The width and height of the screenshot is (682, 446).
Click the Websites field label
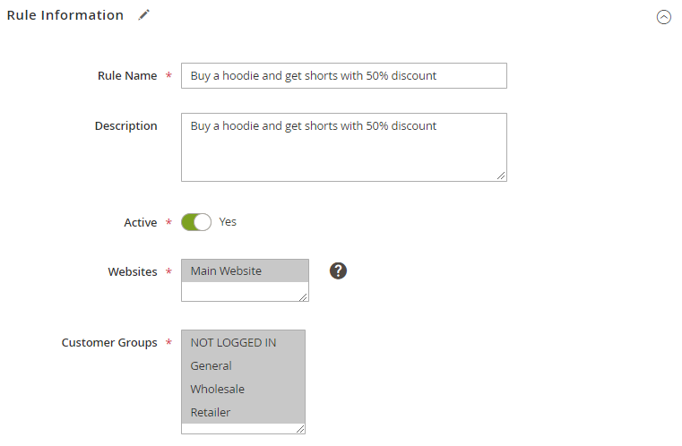click(x=133, y=271)
